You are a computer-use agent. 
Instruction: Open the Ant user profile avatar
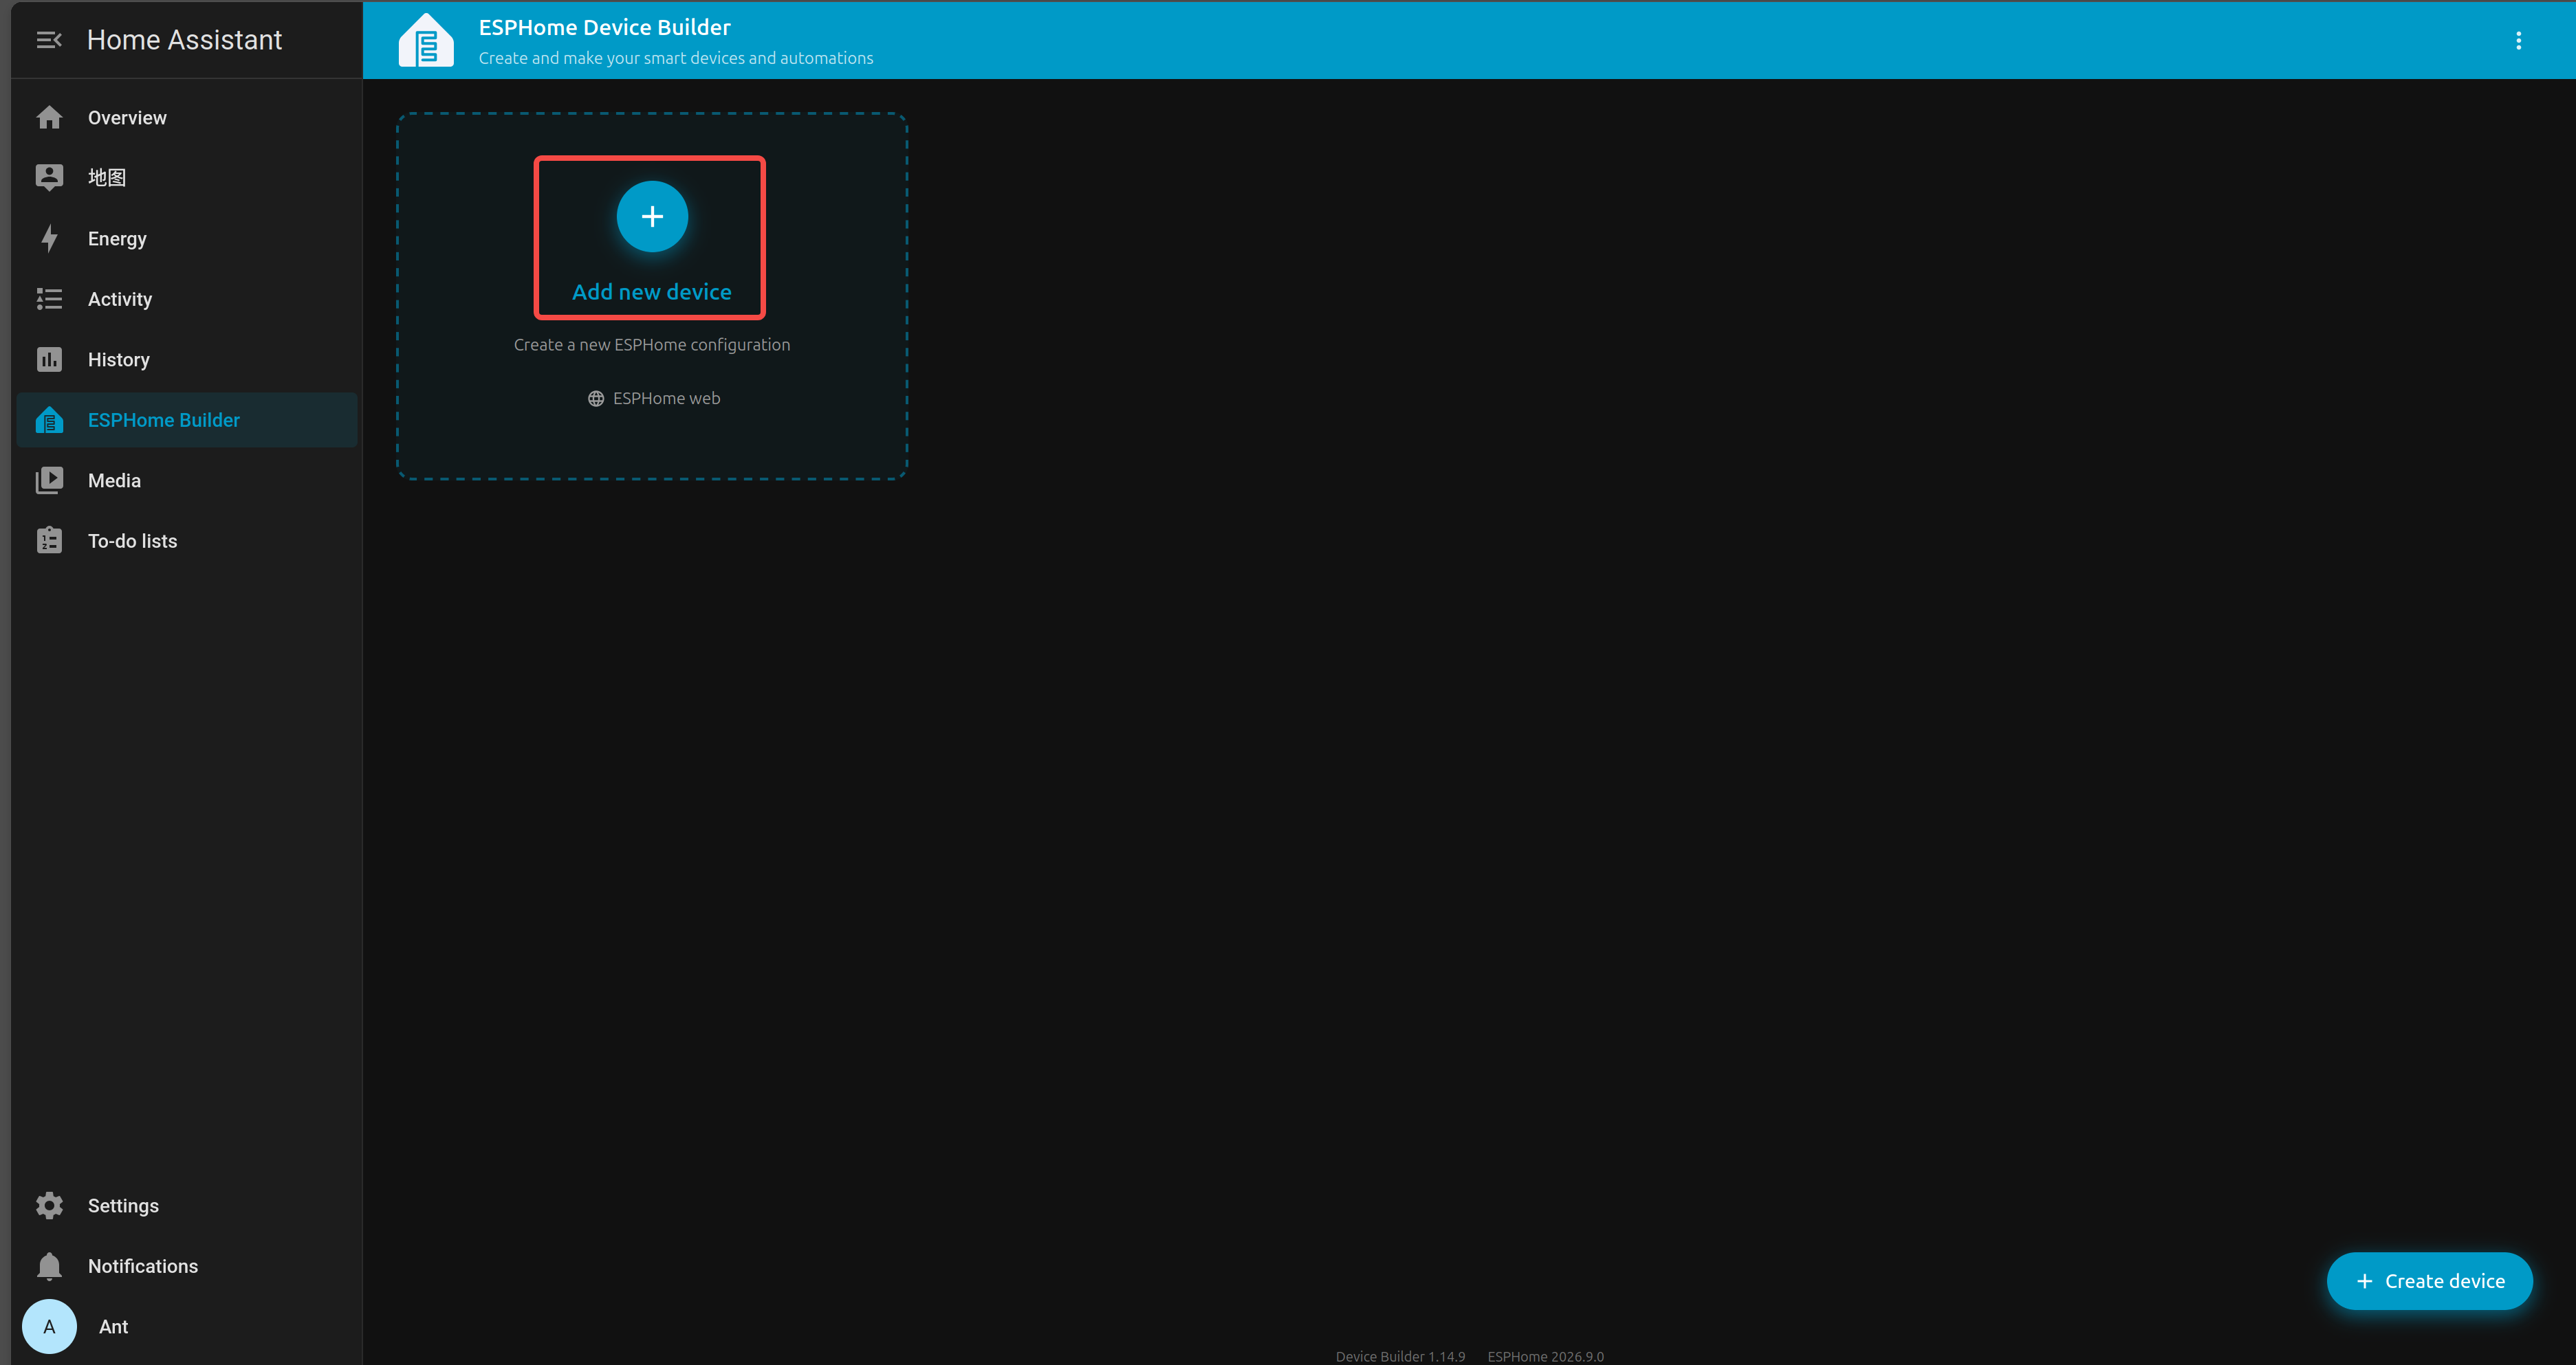coord(49,1326)
